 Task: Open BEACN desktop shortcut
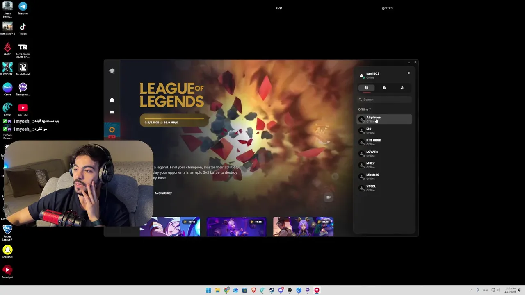coord(7,49)
